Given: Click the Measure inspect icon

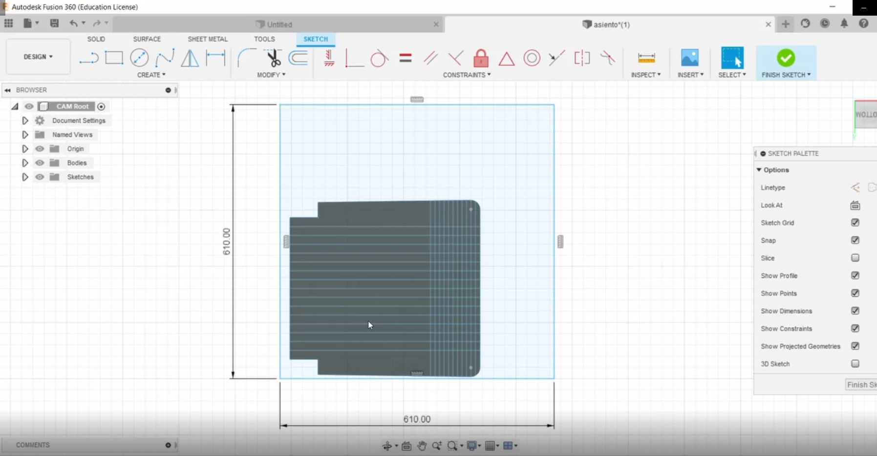Looking at the screenshot, I should pyautogui.click(x=646, y=58).
